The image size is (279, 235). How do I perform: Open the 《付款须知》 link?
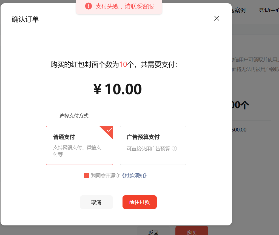pos(134,176)
